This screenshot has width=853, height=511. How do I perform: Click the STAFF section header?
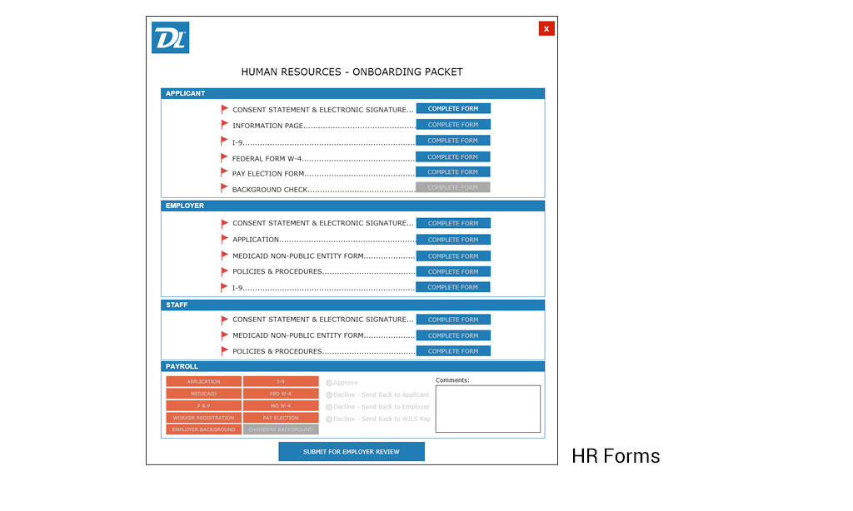pyautogui.click(x=352, y=305)
